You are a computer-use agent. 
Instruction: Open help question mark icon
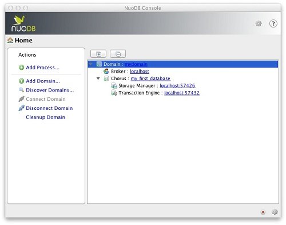click(x=273, y=23)
